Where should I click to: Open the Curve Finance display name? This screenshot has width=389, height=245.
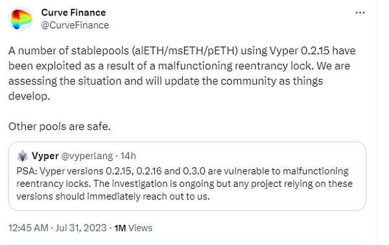click(73, 13)
